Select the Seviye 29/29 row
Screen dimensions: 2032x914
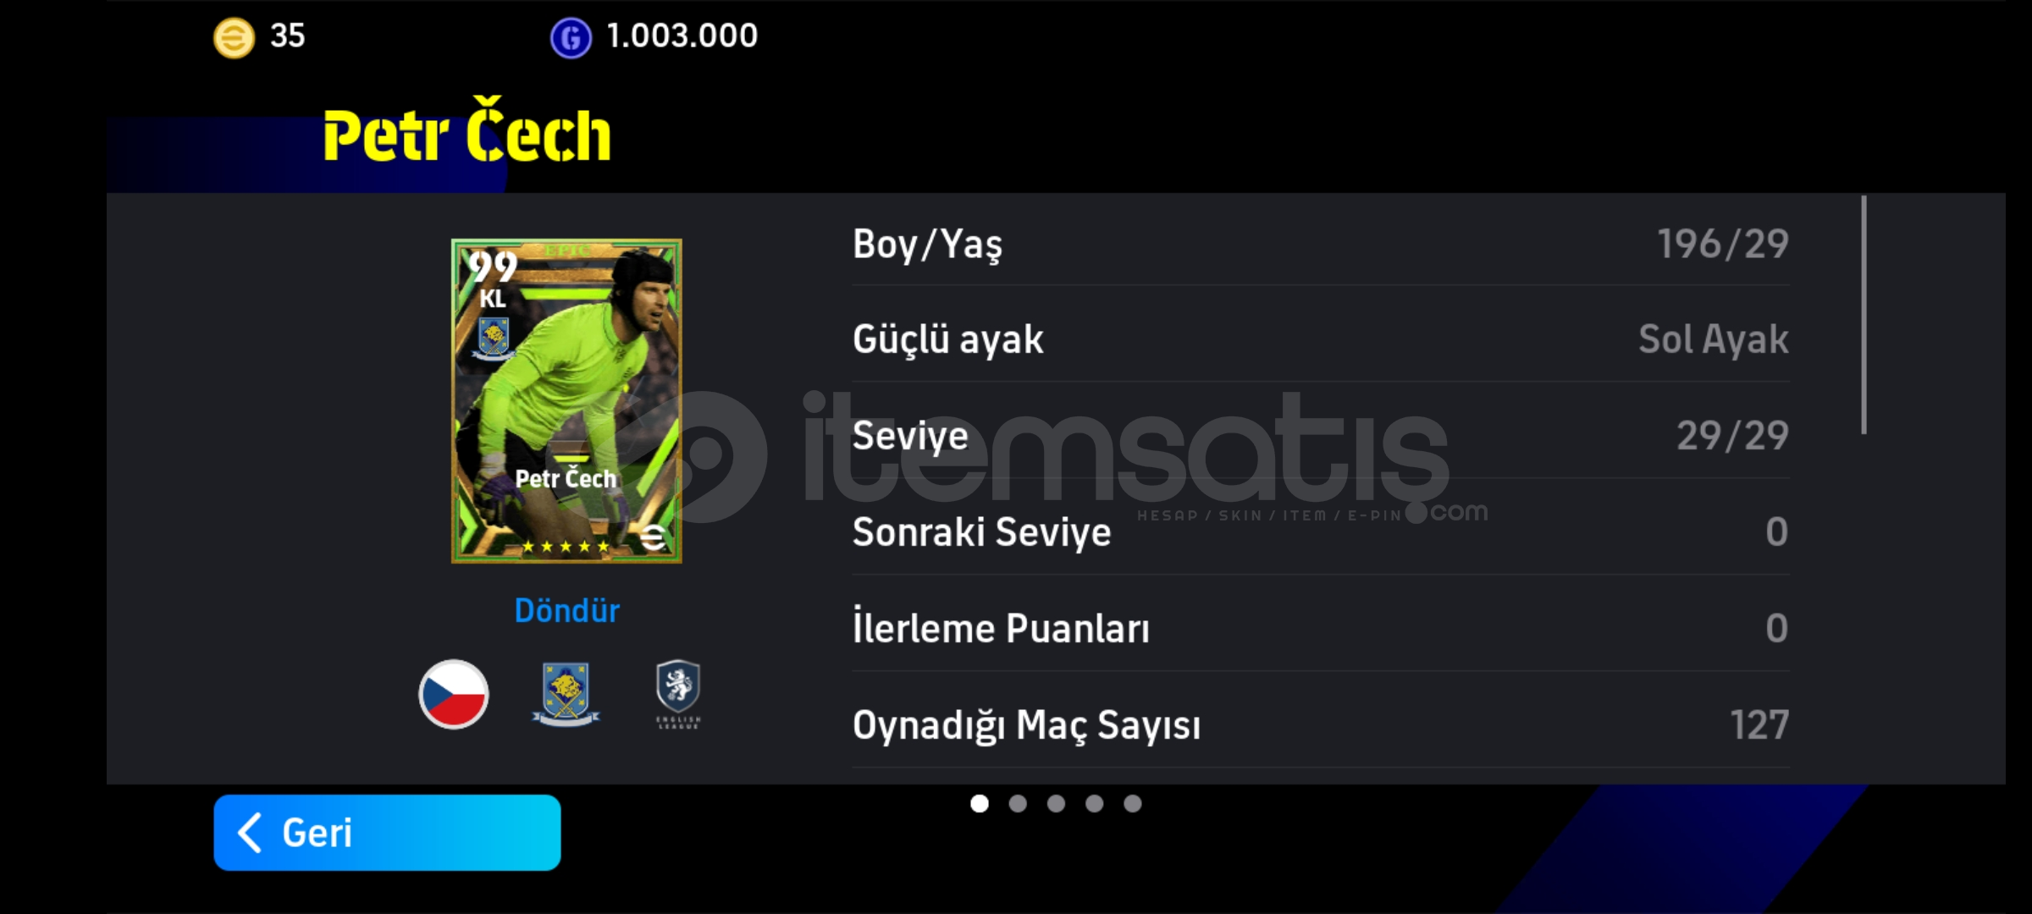point(1321,436)
